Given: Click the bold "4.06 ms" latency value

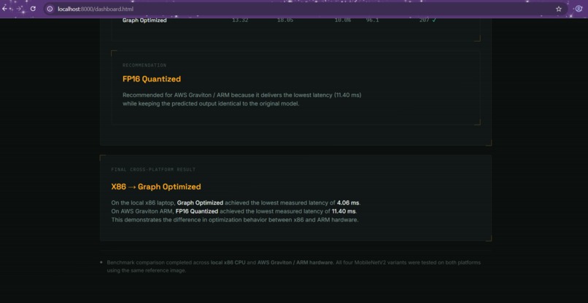Looking at the screenshot, I should click(x=348, y=203).
